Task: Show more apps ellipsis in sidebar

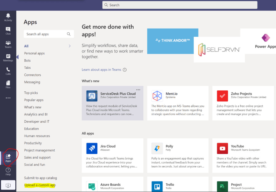Action: [x=8, y=98]
